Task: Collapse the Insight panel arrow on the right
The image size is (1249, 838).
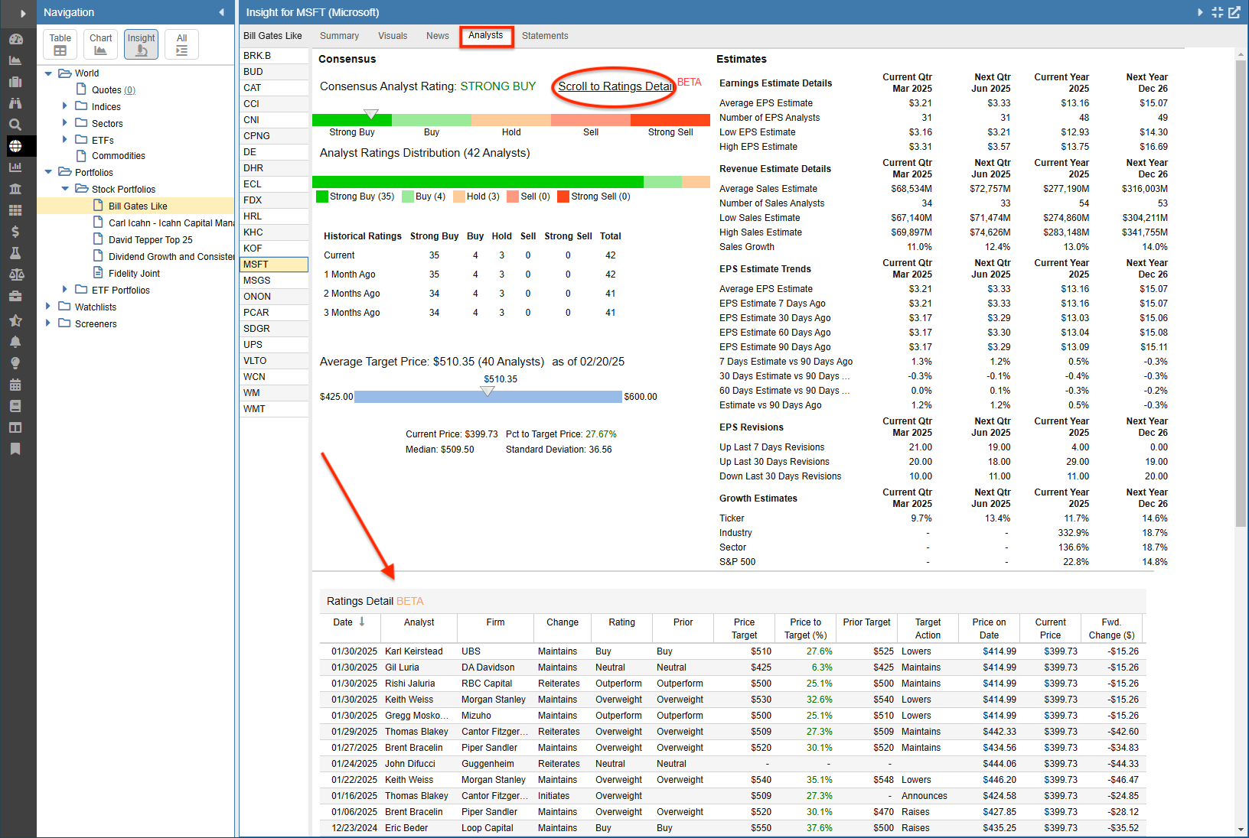Action: pos(1200,12)
